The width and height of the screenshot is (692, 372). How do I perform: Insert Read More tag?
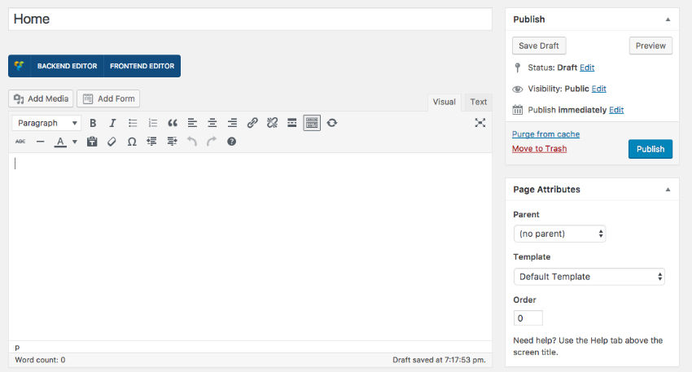(291, 123)
